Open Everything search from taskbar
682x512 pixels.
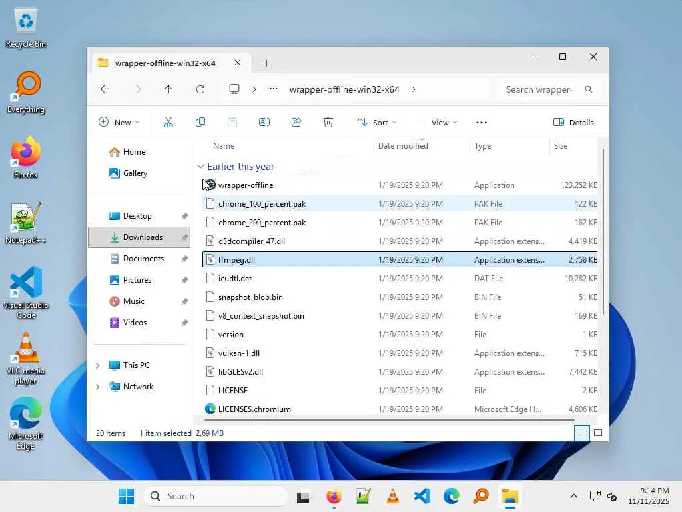(x=481, y=496)
